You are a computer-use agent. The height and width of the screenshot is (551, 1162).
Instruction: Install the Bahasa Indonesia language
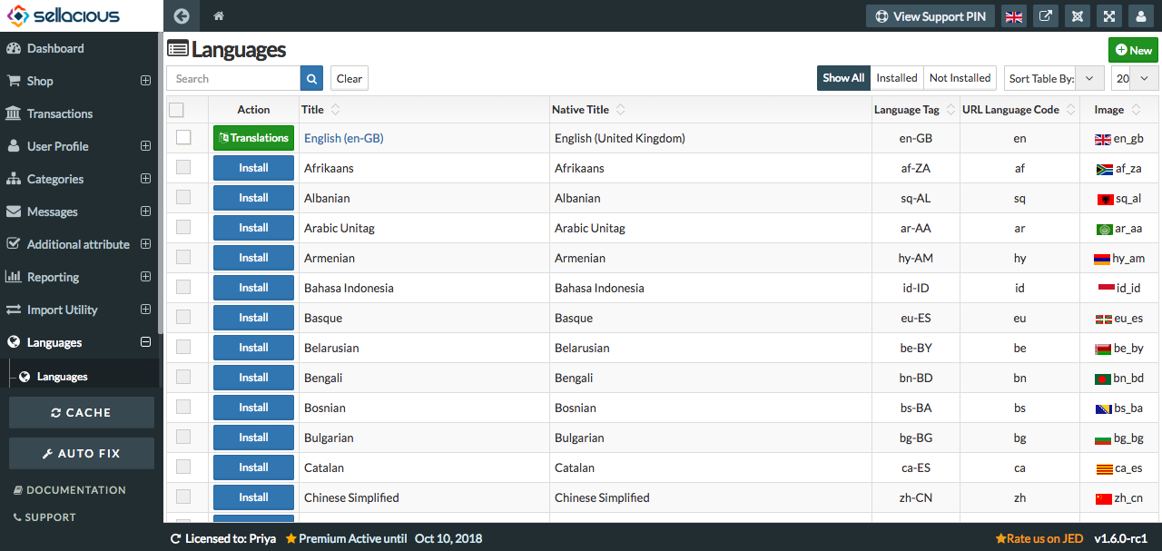[x=253, y=288]
